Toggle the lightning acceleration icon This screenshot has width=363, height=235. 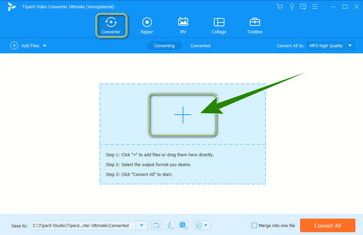click(x=170, y=225)
